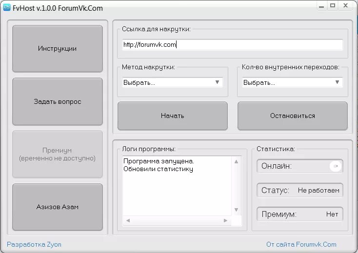
Task: Click the Разработка Zyon link
Action: point(34,244)
